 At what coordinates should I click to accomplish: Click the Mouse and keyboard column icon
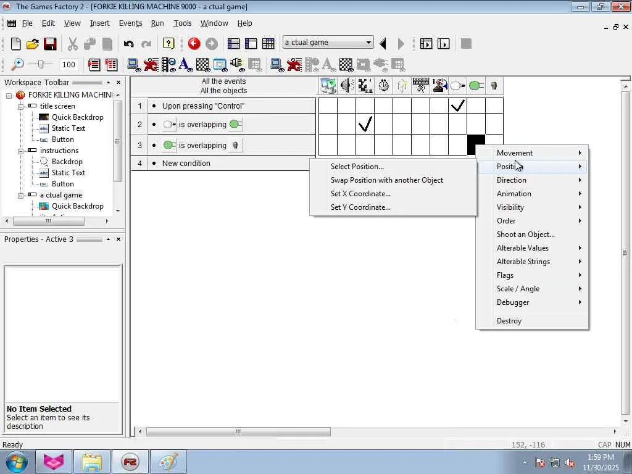pos(421,85)
